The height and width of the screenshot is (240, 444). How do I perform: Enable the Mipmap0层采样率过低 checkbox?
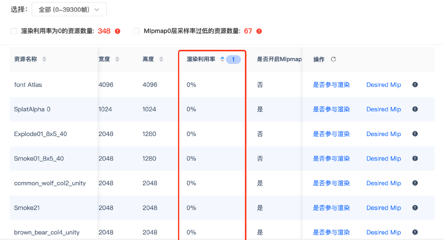(136, 31)
